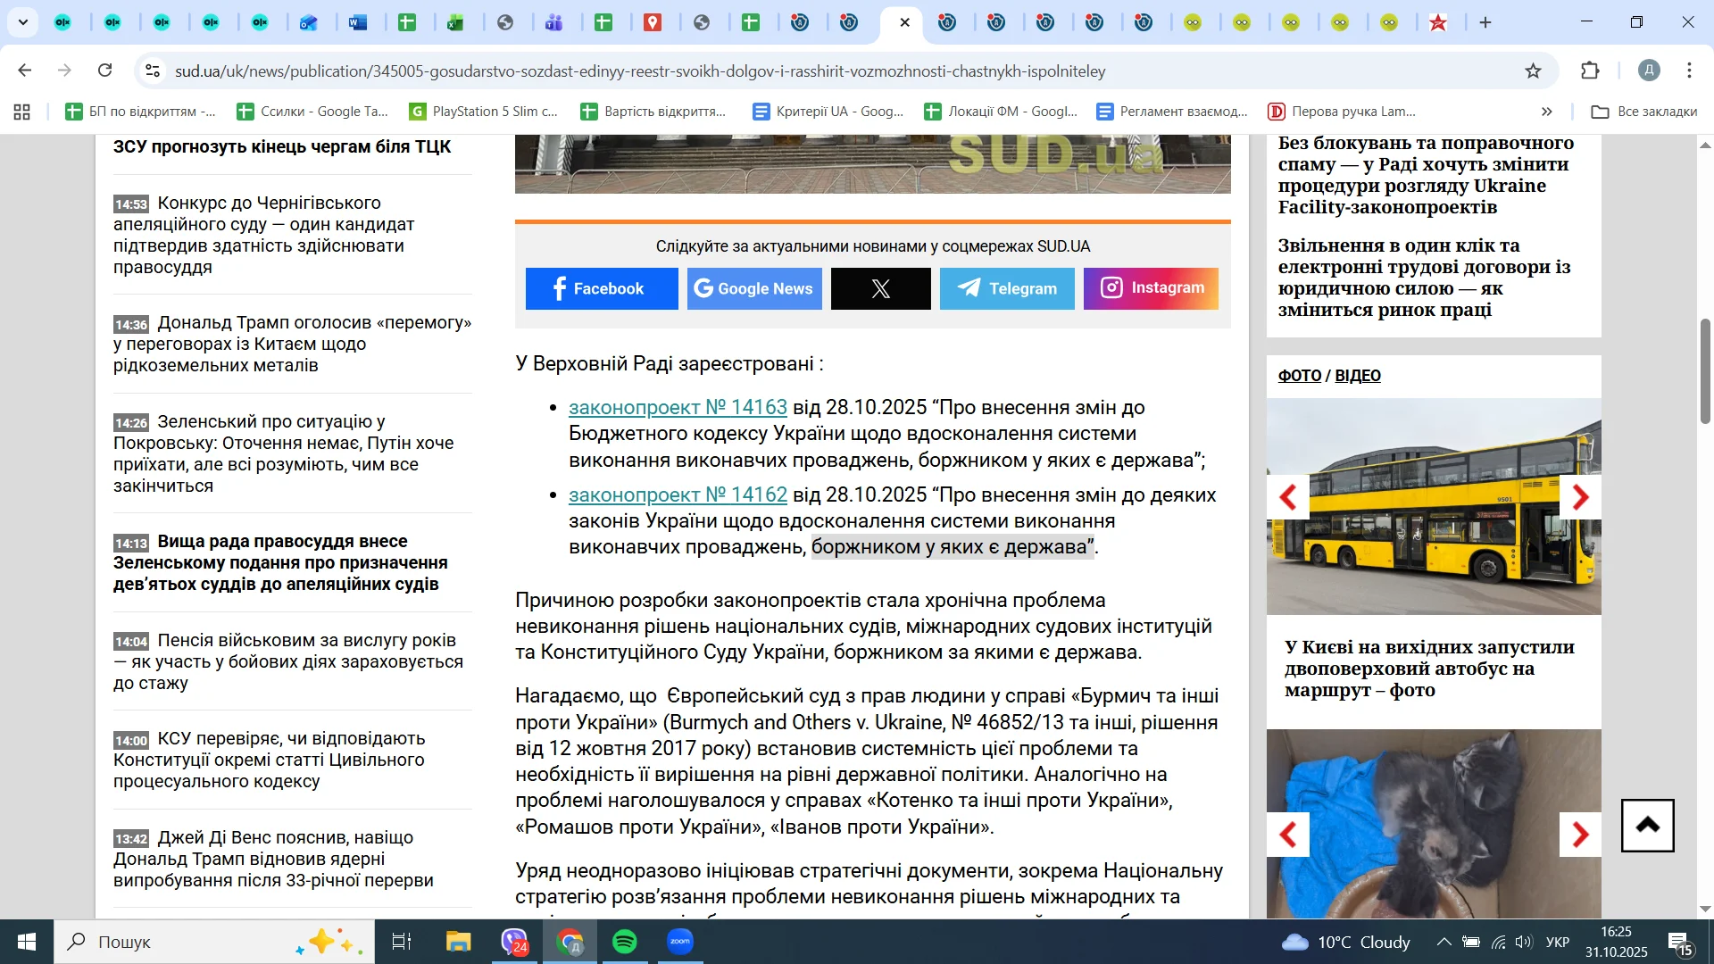Click the Пошук search field in taskbar
1714x964 pixels.
point(179,942)
